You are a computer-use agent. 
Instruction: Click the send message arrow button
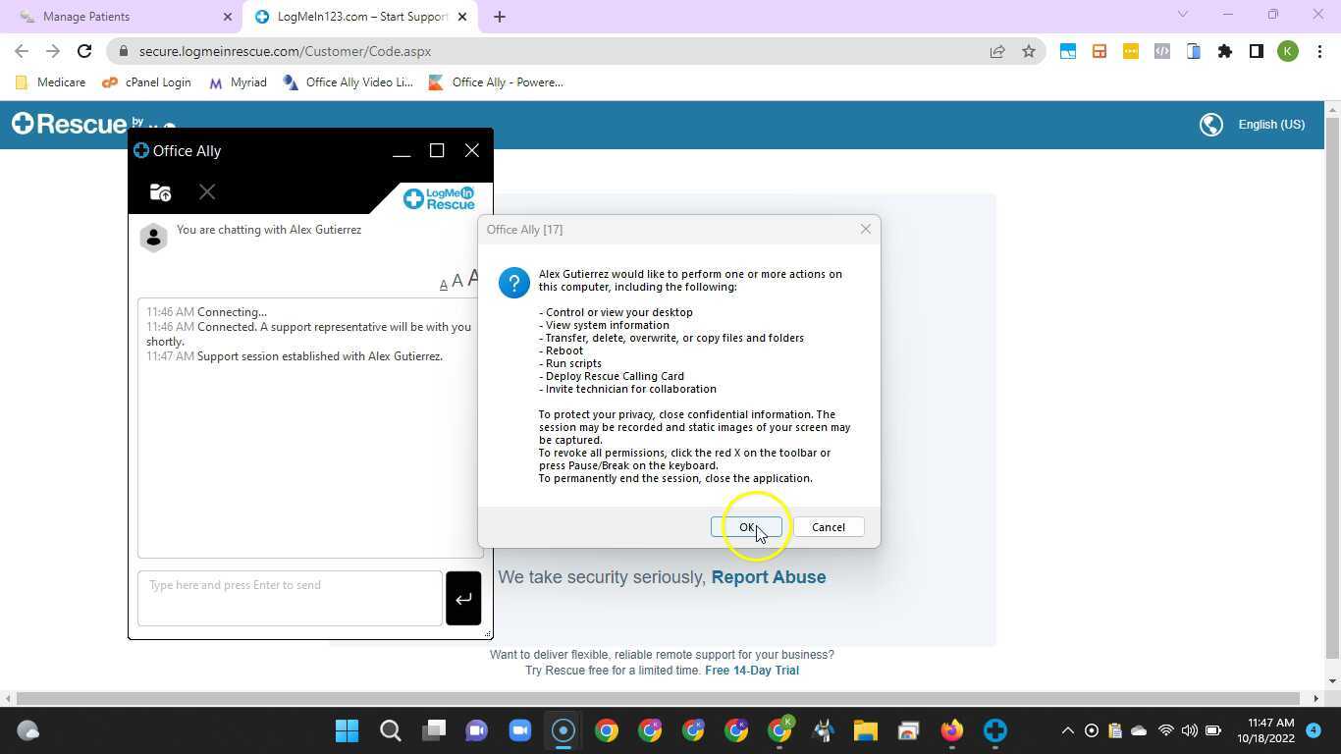pos(463,598)
